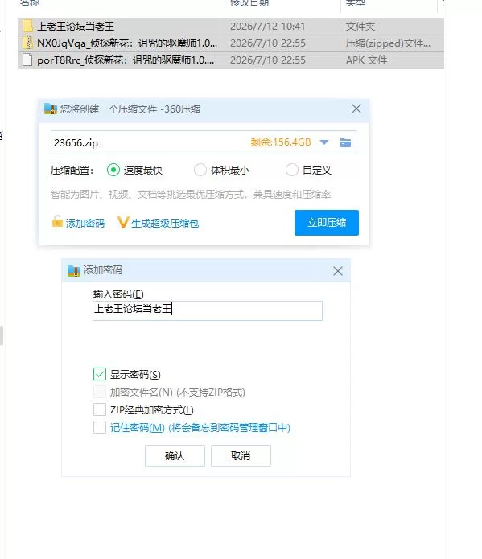
Task: Click the 360压缩 icon in the 添加密码 dialog title
Action: pos(74,271)
